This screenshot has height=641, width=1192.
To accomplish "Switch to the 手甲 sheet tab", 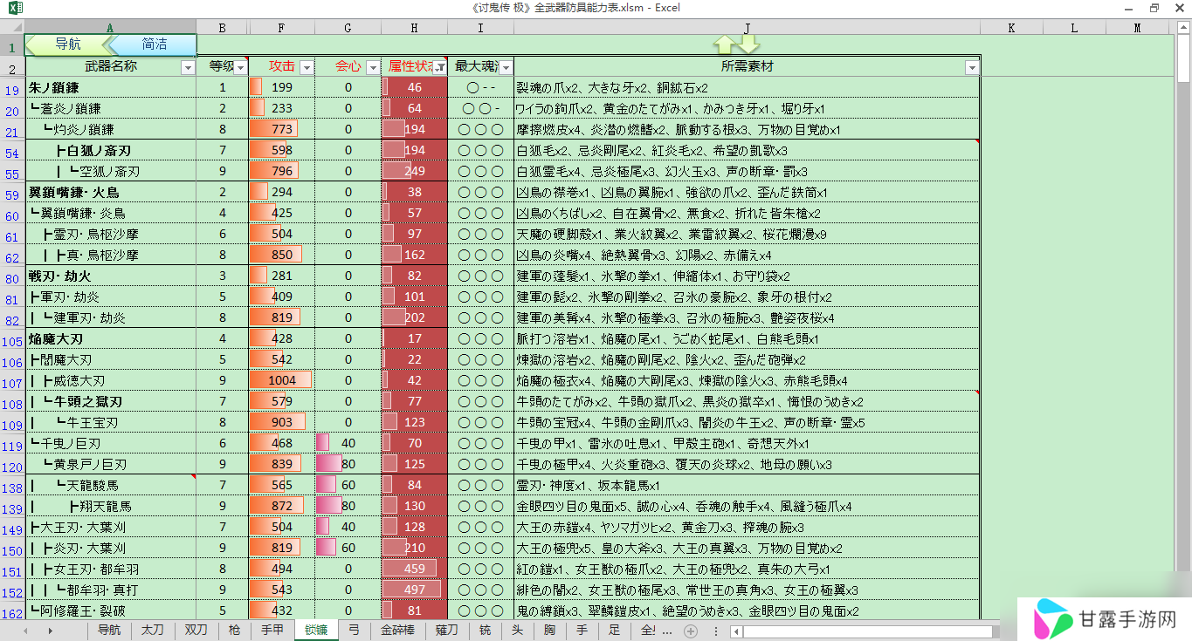I will click(x=272, y=630).
